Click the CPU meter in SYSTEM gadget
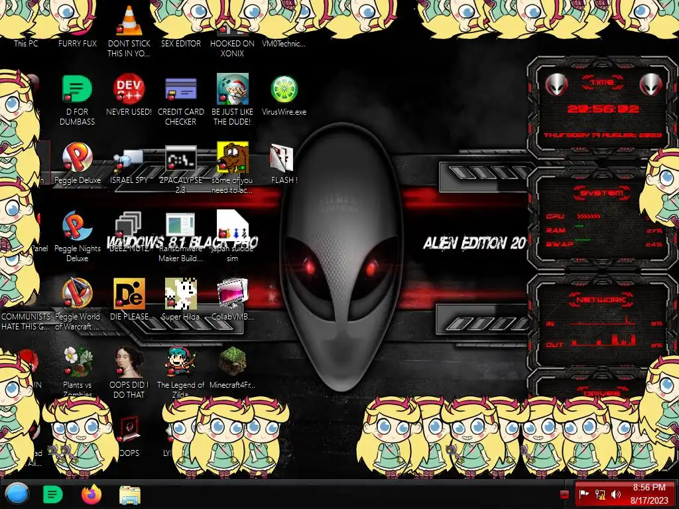The width and height of the screenshot is (679, 509). pyautogui.click(x=589, y=216)
